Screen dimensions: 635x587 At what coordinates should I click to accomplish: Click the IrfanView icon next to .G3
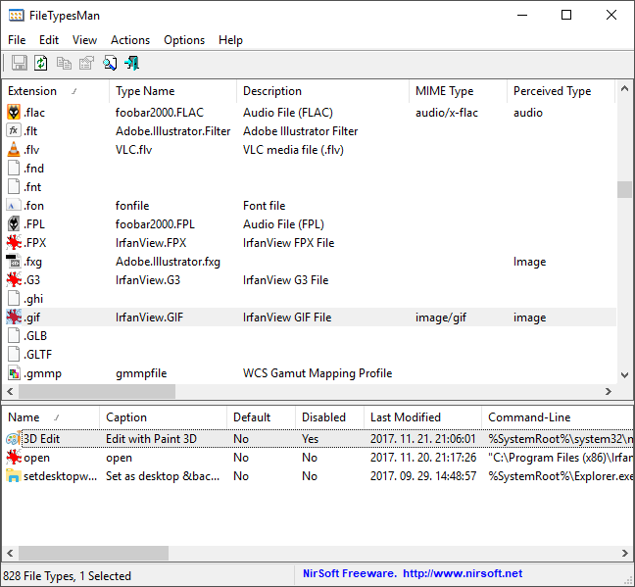[14, 280]
